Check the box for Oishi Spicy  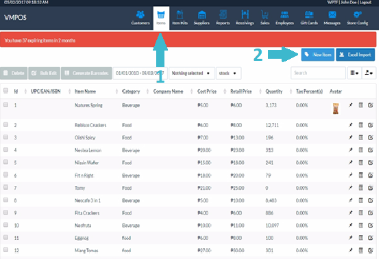[5, 137]
